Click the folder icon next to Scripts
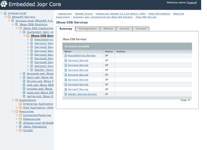Screen dimensions: 207x150 [x=20, y=130]
